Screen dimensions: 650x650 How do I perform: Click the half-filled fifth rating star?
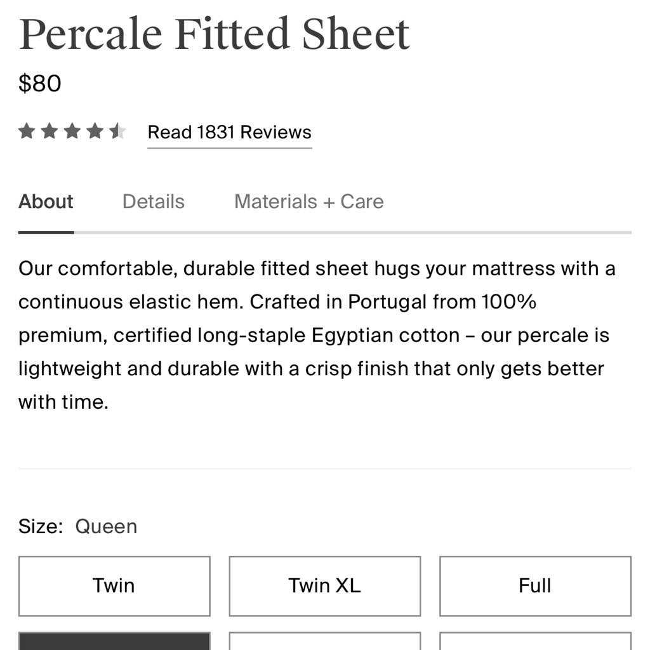click(117, 131)
